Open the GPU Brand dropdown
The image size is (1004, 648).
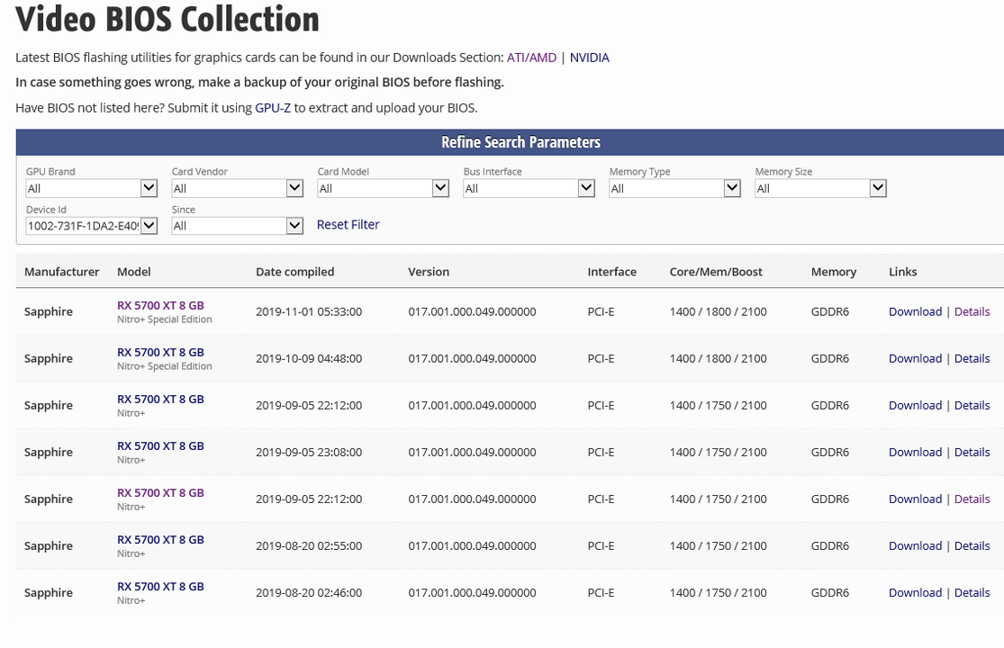point(92,188)
